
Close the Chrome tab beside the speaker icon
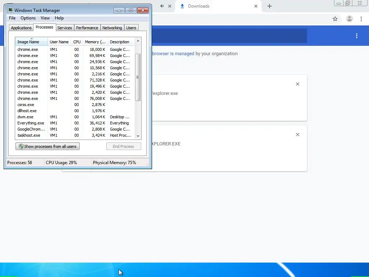[170, 6]
